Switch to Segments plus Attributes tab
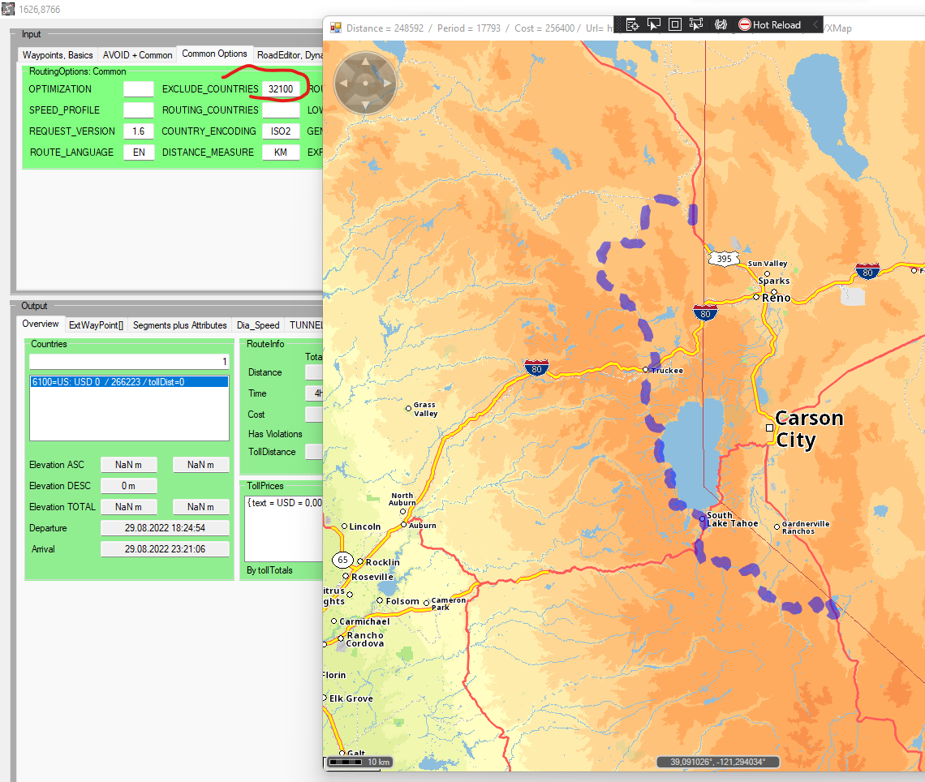This screenshot has height=782, width=925. point(179,325)
